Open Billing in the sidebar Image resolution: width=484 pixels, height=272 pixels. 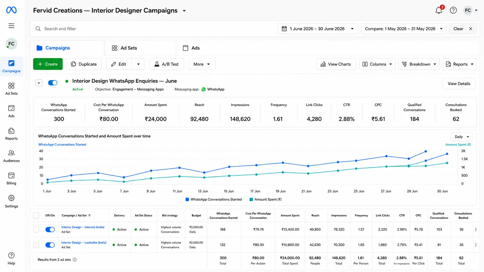point(11,178)
